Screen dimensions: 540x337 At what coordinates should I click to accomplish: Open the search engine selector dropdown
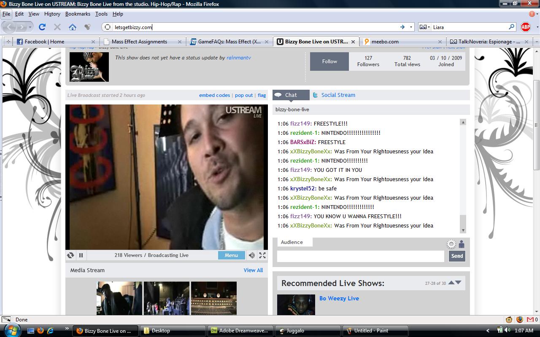(x=424, y=27)
